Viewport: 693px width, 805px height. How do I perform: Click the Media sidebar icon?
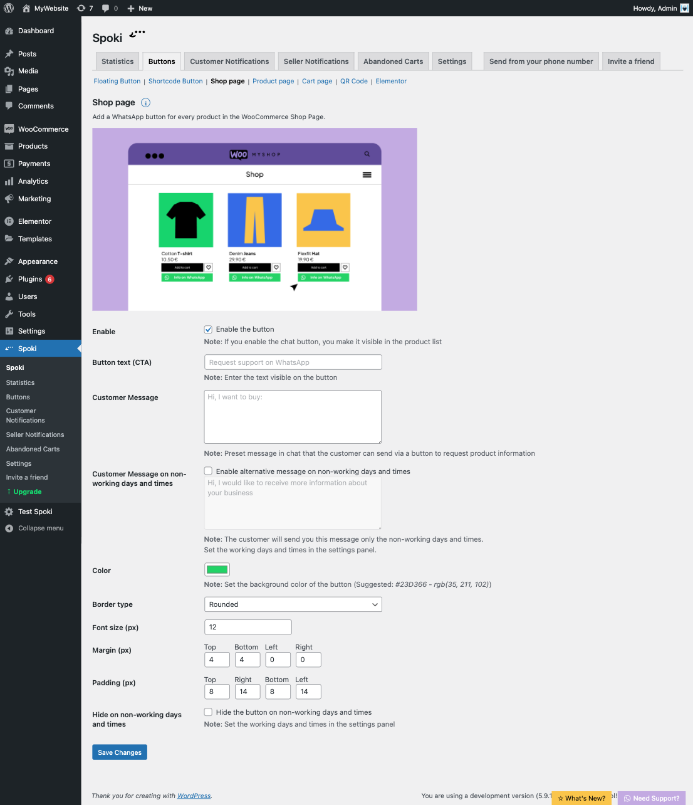(9, 71)
